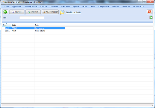This screenshot has height=108, width=155.
Task: Open the Application menu
Action: tap(16, 6)
